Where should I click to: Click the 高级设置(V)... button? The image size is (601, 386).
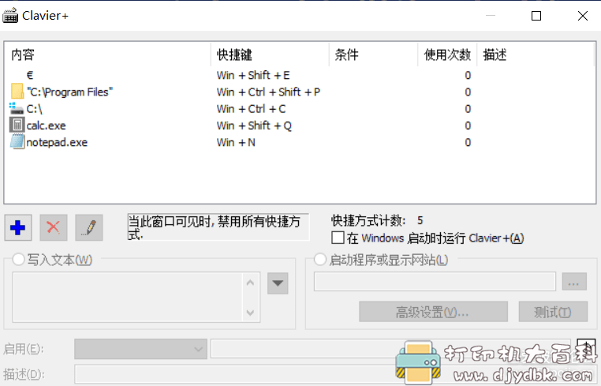click(x=434, y=312)
